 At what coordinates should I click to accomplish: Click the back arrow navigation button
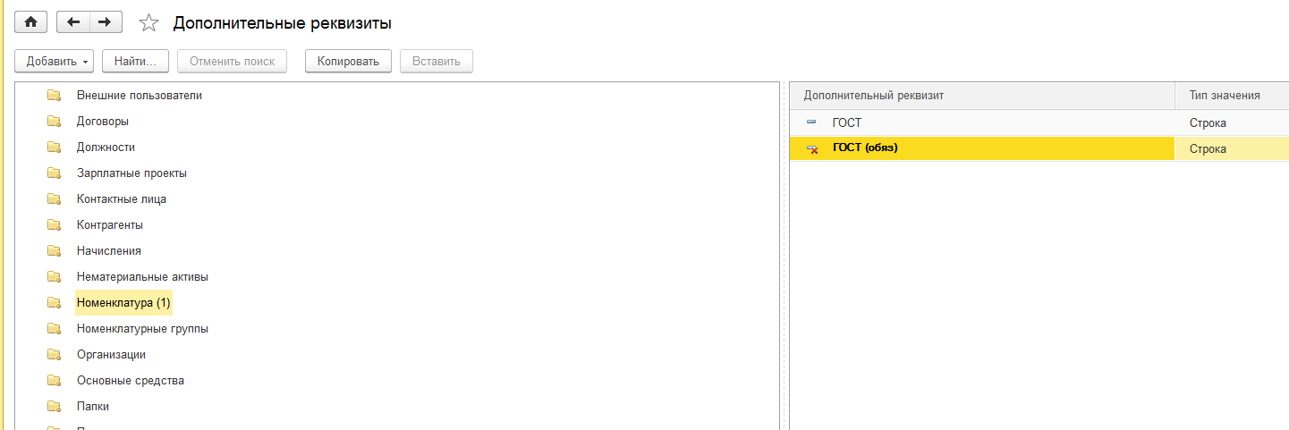pyautogui.click(x=72, y=22)
